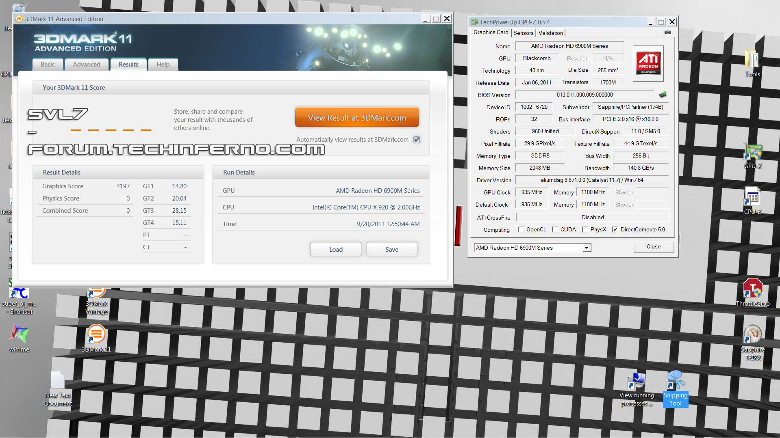The height and width of the screenshot is (438, 780).
Task: Enable the PhysX checkbox in GPU-Z
Action: tap(585, 230)
